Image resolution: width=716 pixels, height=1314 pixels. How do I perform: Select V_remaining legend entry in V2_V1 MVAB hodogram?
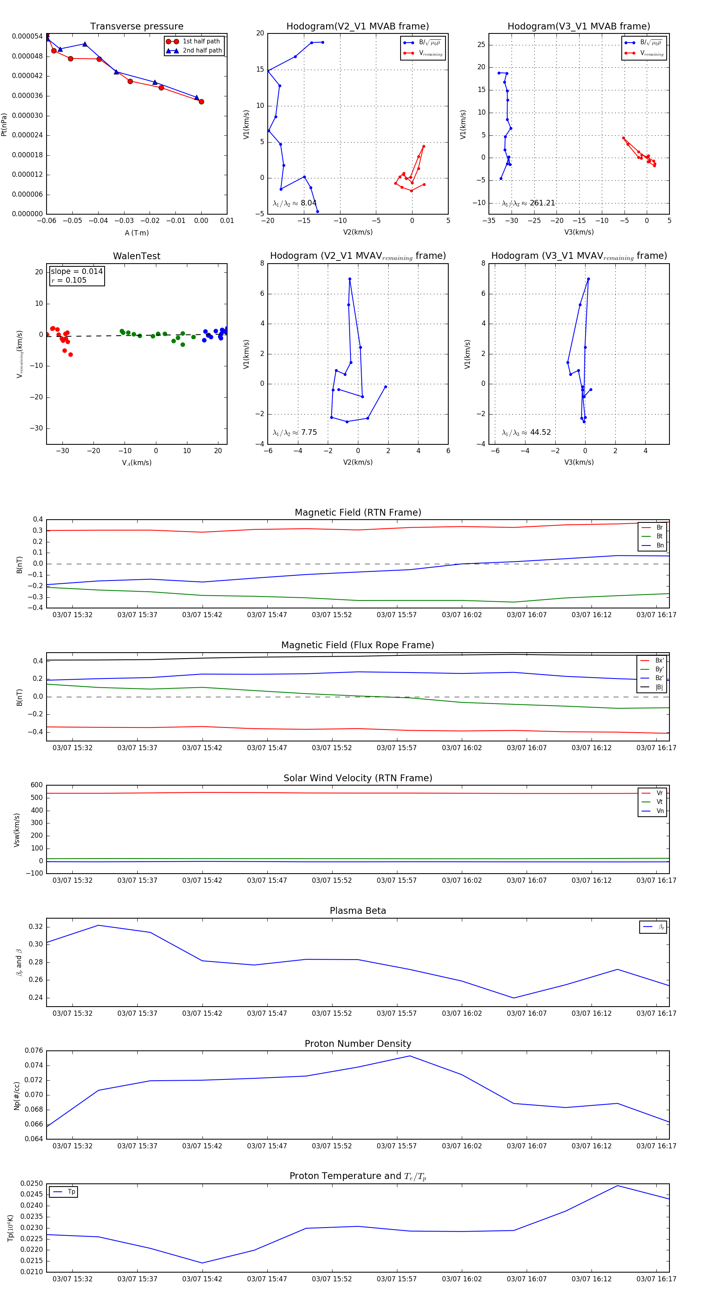click(423, 53)
